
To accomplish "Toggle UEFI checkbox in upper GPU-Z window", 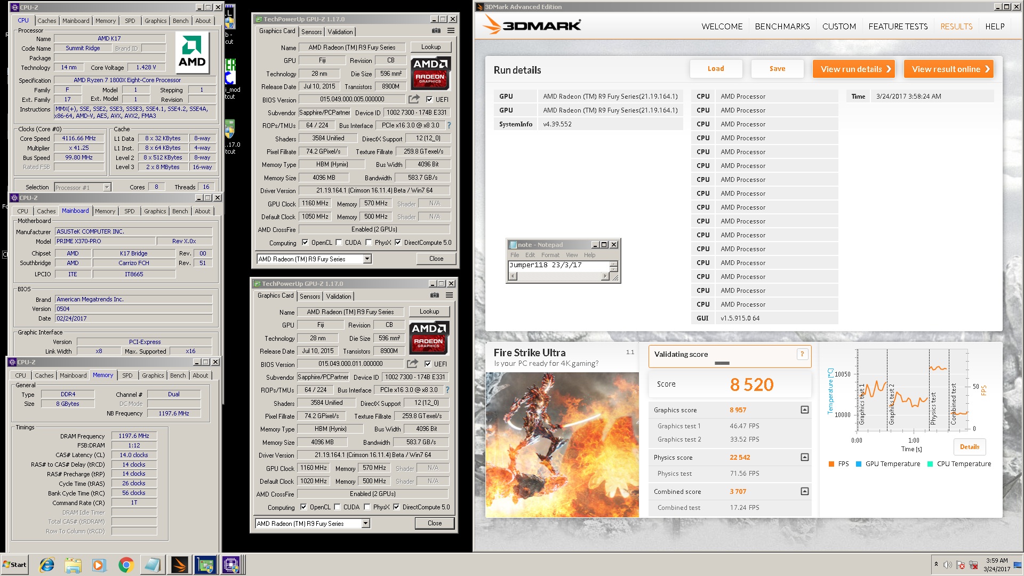I will pyautogui.click(x=429, y=99).
